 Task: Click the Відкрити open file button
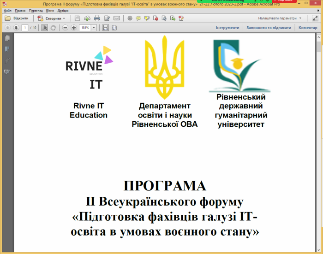[17, 18]
